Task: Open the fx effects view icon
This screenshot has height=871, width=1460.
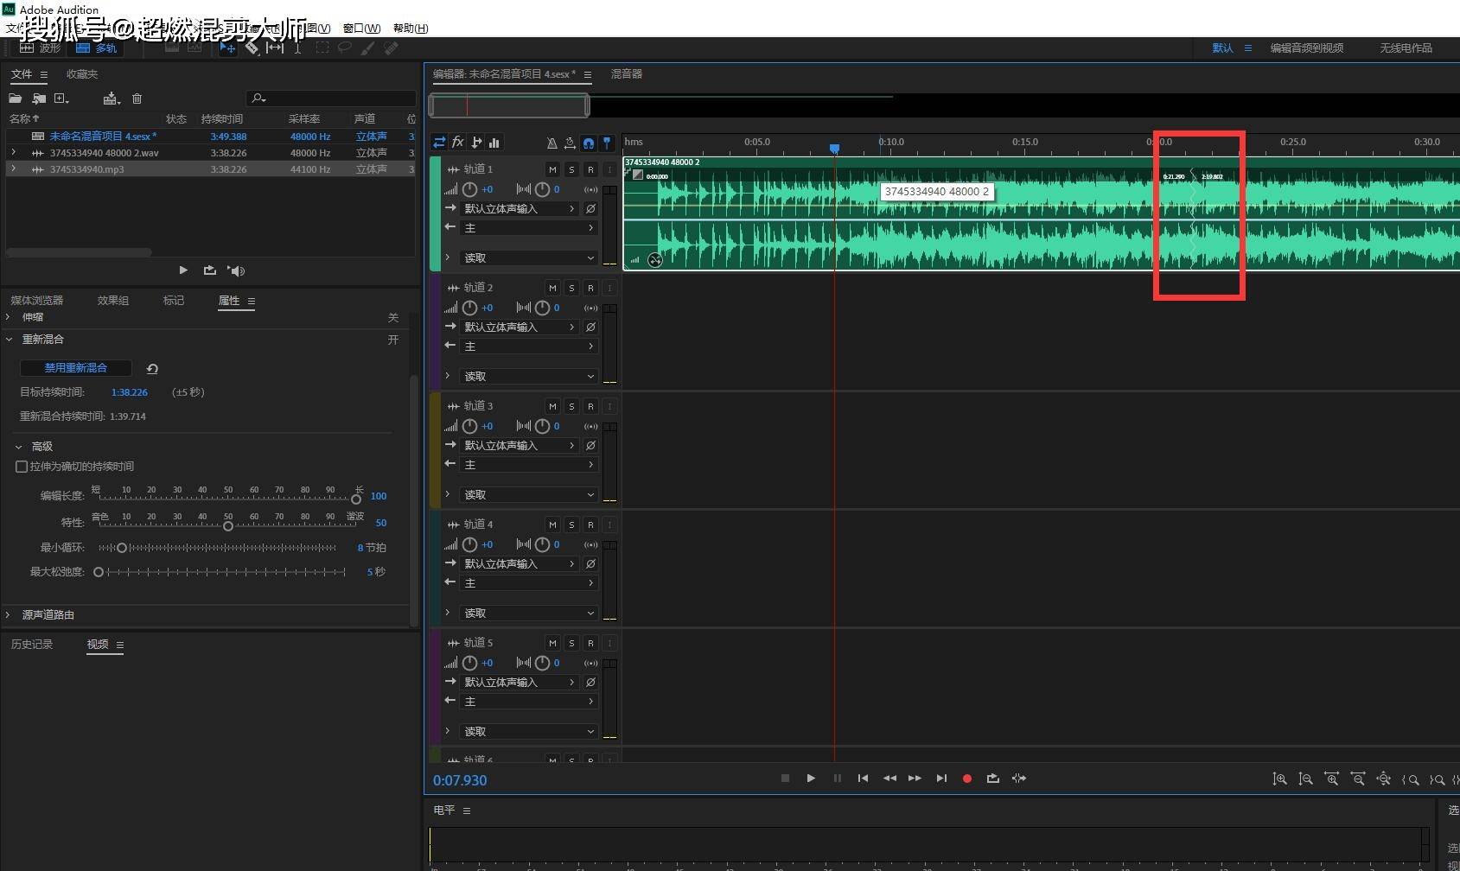Action: point(458,143)
